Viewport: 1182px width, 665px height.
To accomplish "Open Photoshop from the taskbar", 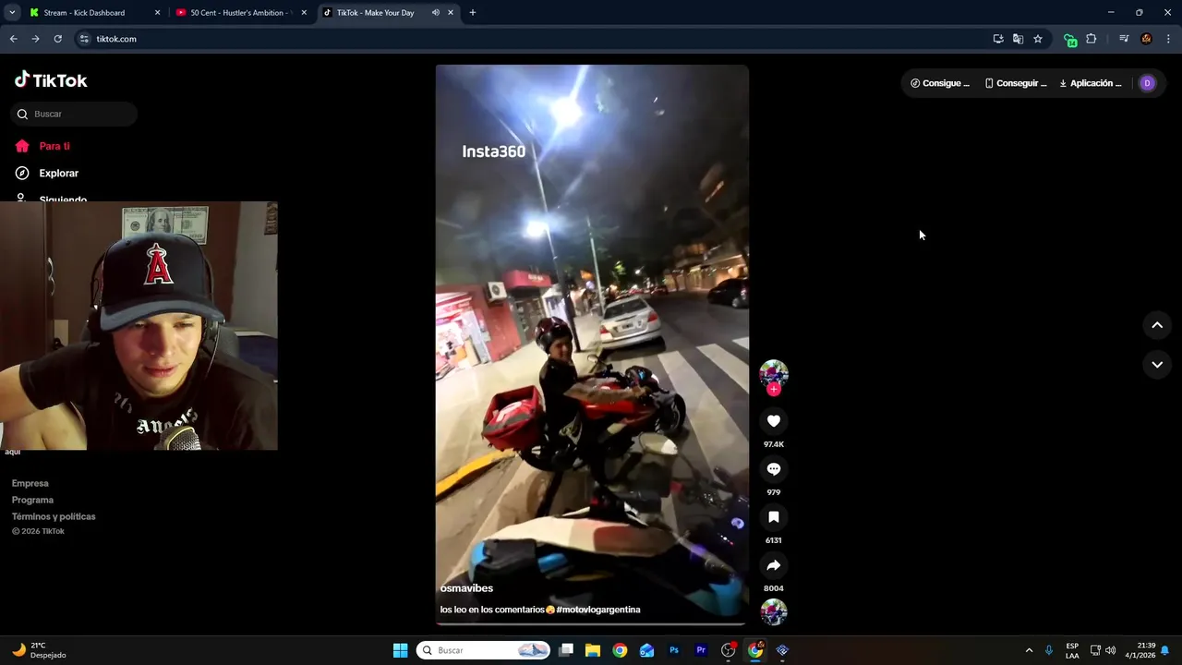I will click(674, 650).
